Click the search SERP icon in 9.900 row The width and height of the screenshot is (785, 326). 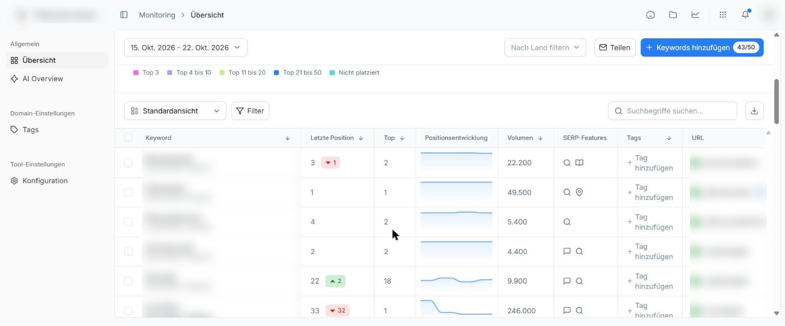point(579,281)
